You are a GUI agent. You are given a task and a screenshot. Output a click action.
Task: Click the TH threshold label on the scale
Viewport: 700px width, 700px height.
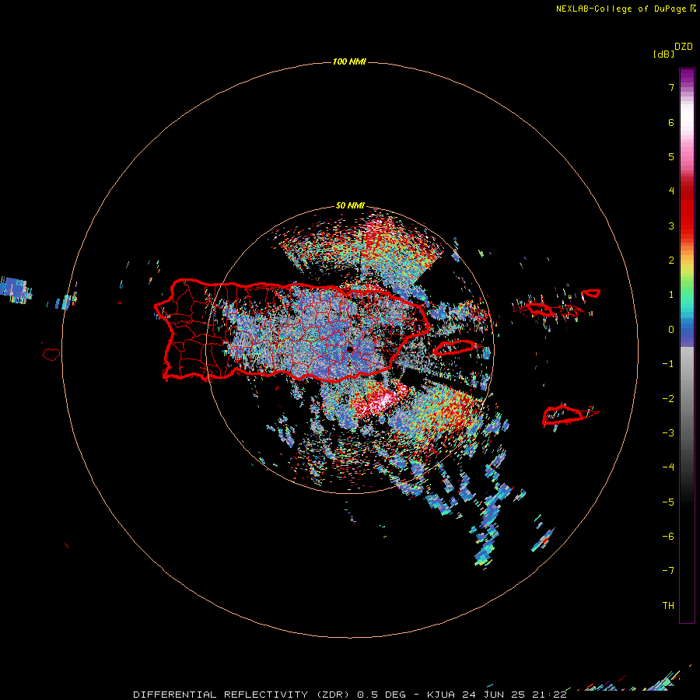click(668, 606)
